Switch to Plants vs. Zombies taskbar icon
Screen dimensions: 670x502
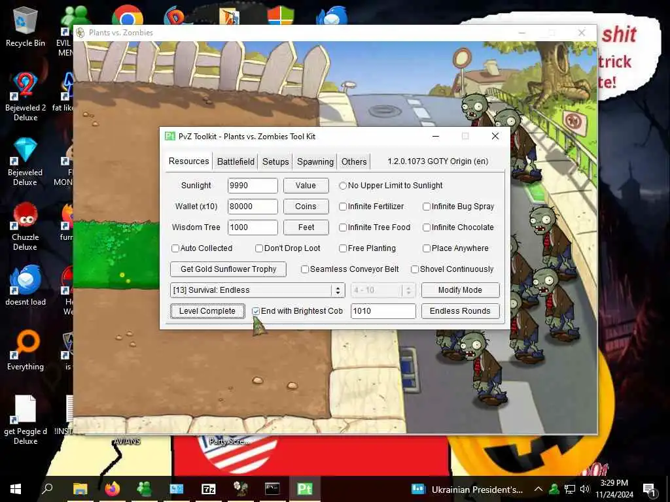click(x=241, y=489)
